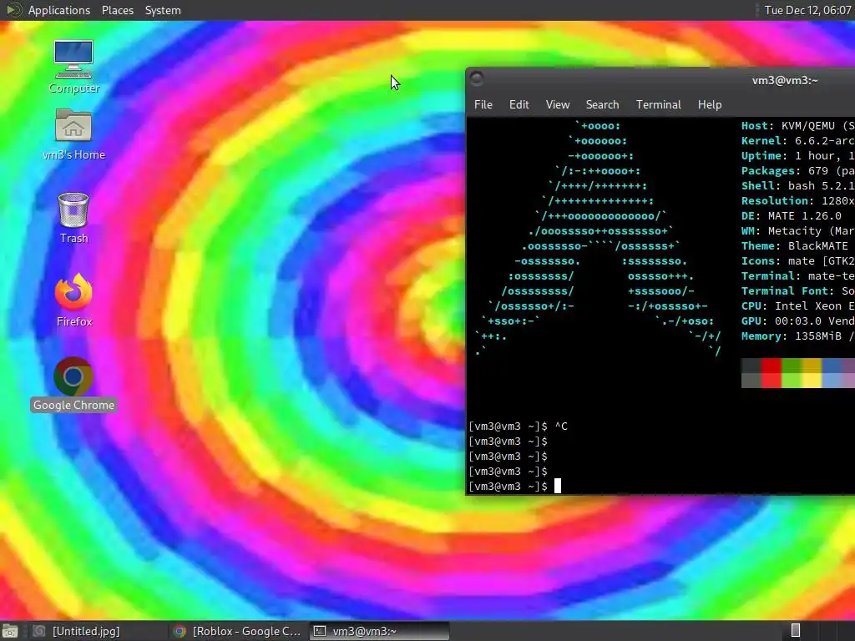Launch Google Chrome desktop icon
Image resolution: width=855 pixels, height=641 pixels.
[x=73, y=384]
